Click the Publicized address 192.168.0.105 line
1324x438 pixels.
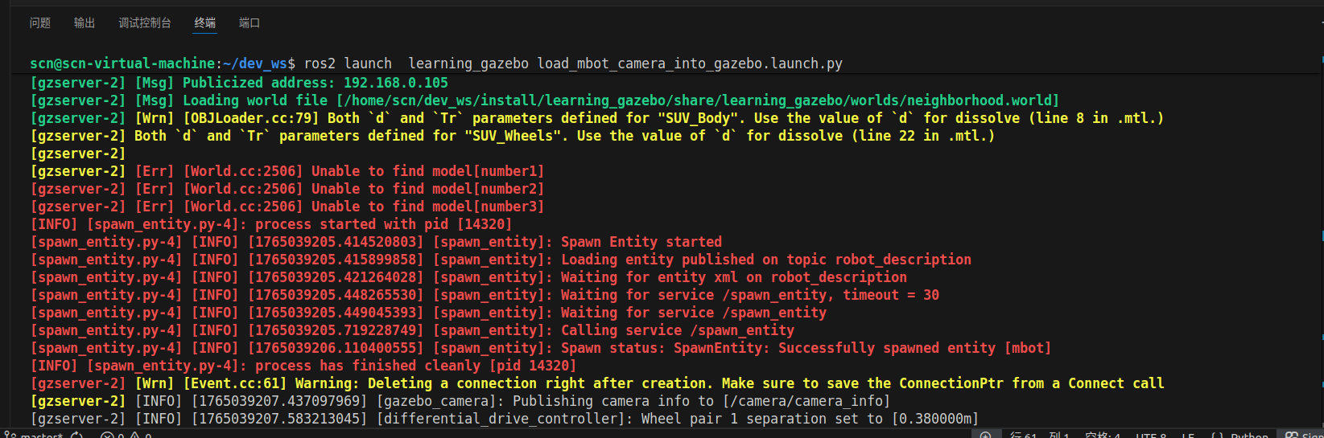(x=239, y=83)
